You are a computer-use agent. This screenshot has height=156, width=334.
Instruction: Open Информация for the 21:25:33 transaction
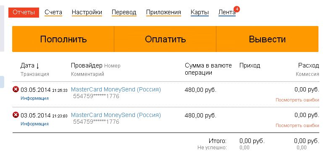tap(34, 98)
